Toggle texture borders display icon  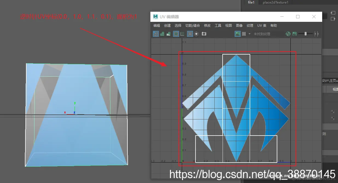click(x=176, y=34)
